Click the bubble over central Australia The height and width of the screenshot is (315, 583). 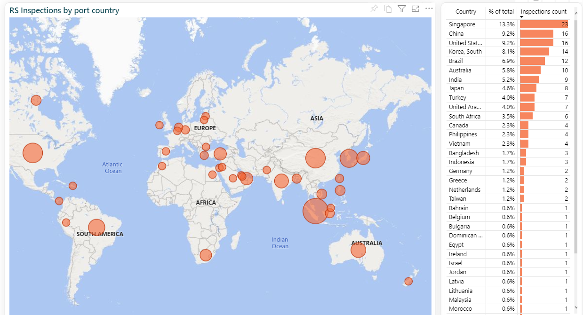(x=358, y=250)
